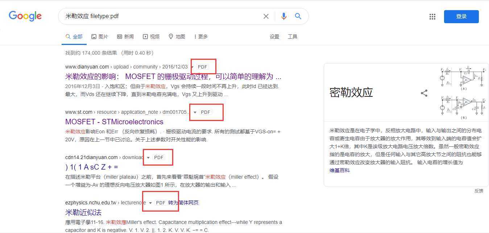This screenshot has width=489, height=233.
Task: Open result 米勒近似法
Action: (x=83, y=212)
